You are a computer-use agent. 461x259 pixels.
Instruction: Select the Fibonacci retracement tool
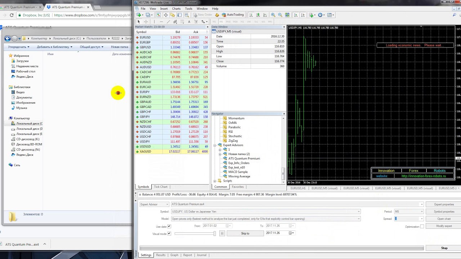point(182,22)
